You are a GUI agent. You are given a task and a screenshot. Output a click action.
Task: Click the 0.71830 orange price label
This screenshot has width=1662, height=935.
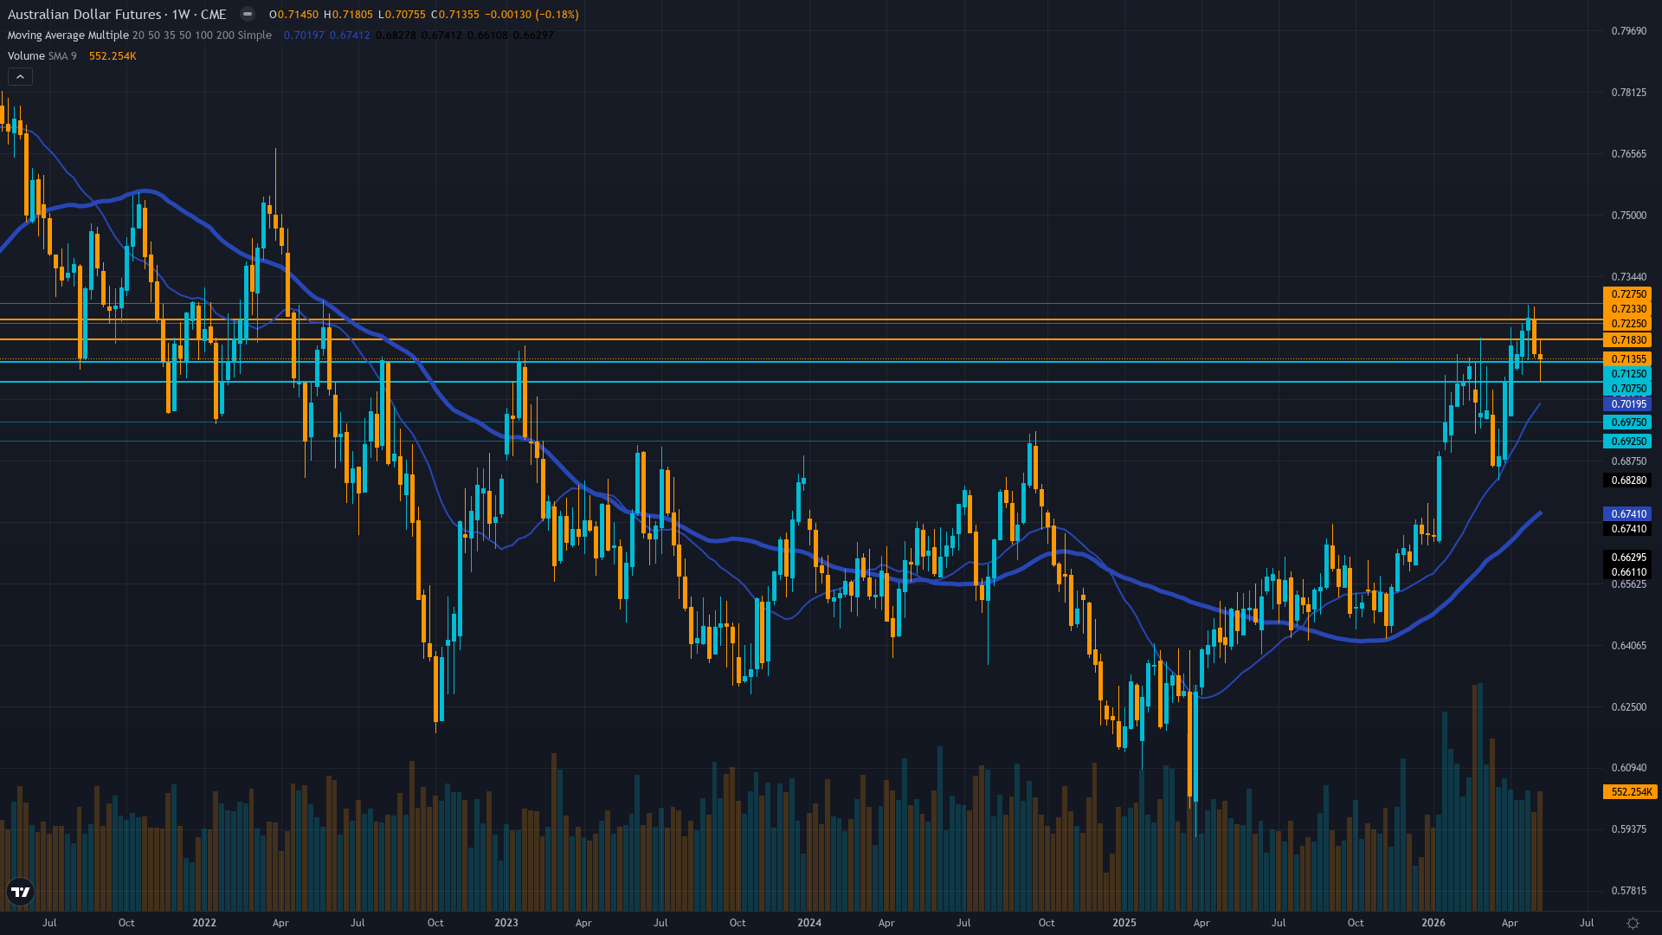[1628, 340]
